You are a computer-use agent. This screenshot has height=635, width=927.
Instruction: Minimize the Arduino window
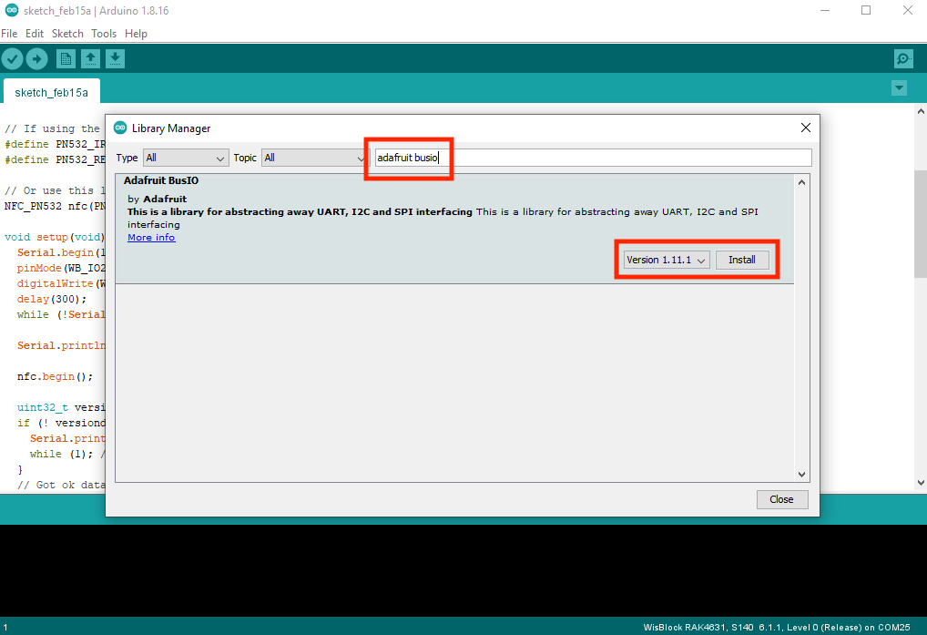pos(825,10)
